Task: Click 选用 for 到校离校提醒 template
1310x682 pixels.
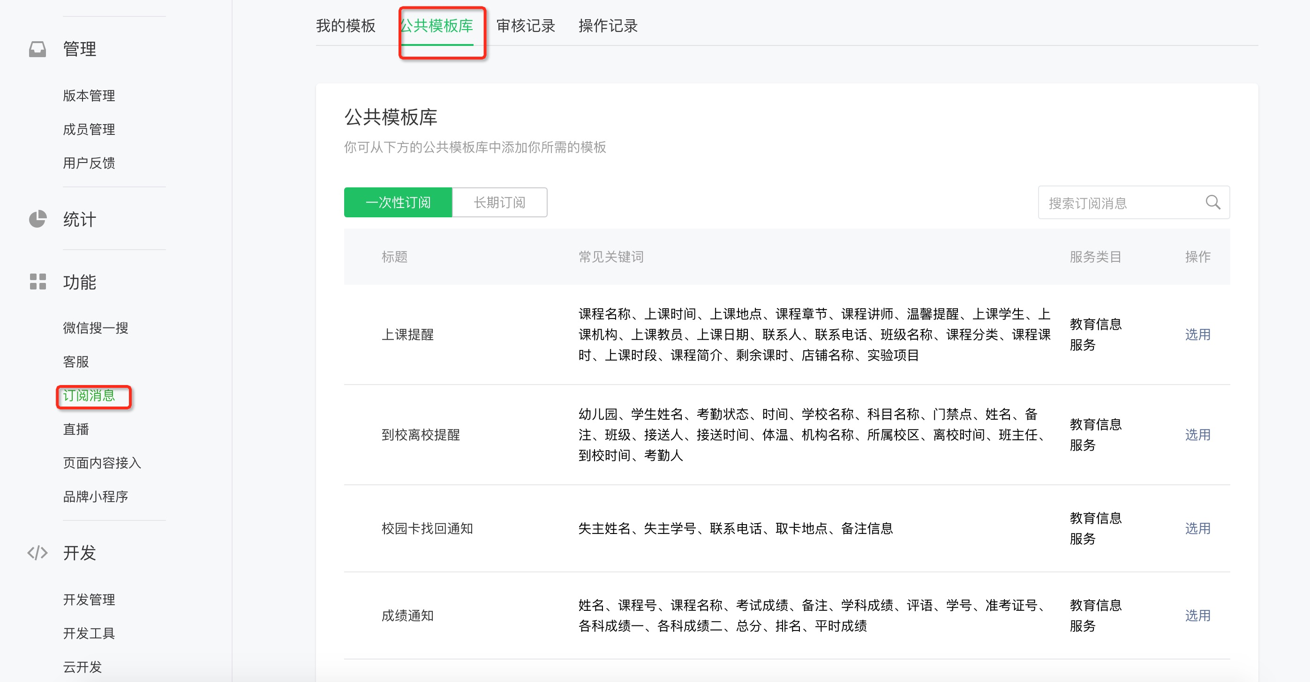Action: 1197,435
